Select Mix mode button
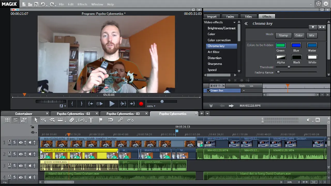This screenshot has width=331, height=186. 312,35
